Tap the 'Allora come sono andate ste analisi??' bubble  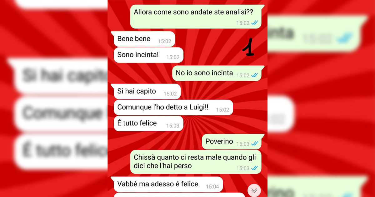point(196,17)
